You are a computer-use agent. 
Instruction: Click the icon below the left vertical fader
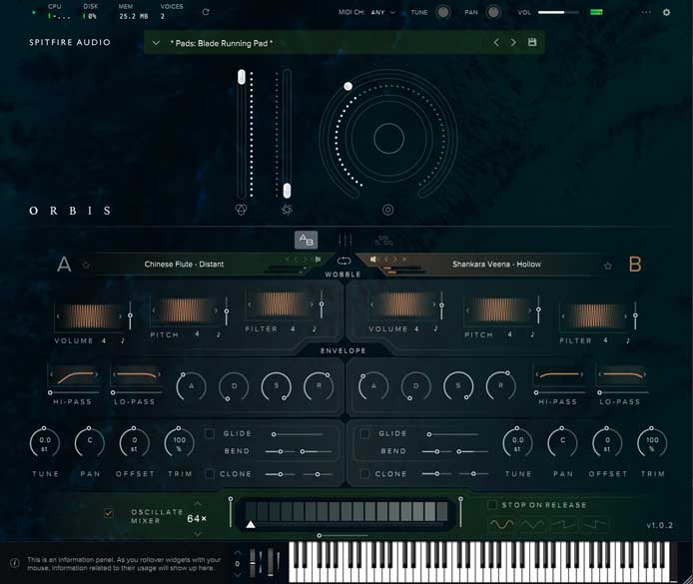(241, 210)
